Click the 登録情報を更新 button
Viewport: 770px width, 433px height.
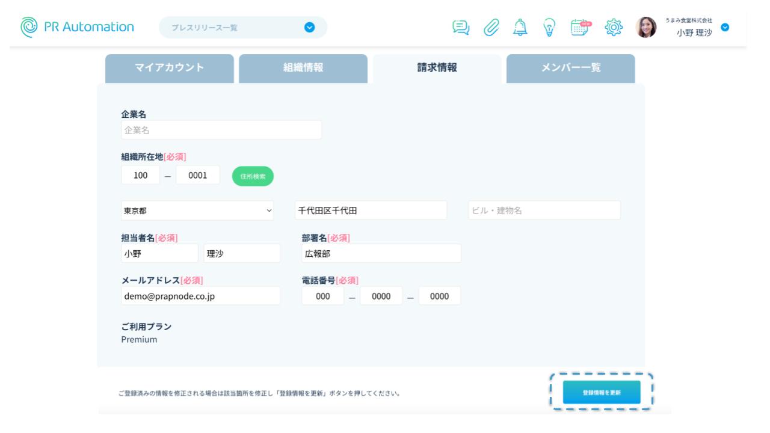click(x=602, y=392)
